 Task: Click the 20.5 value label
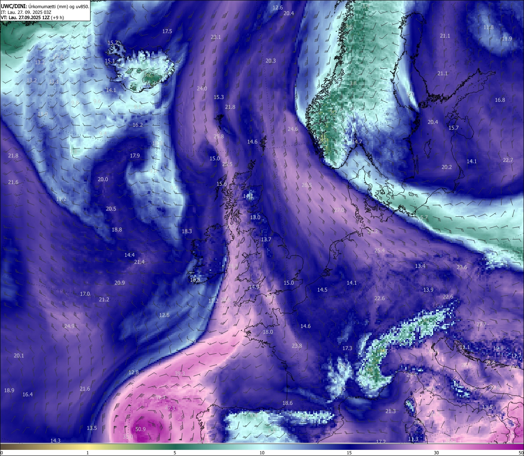click(111, 209)
